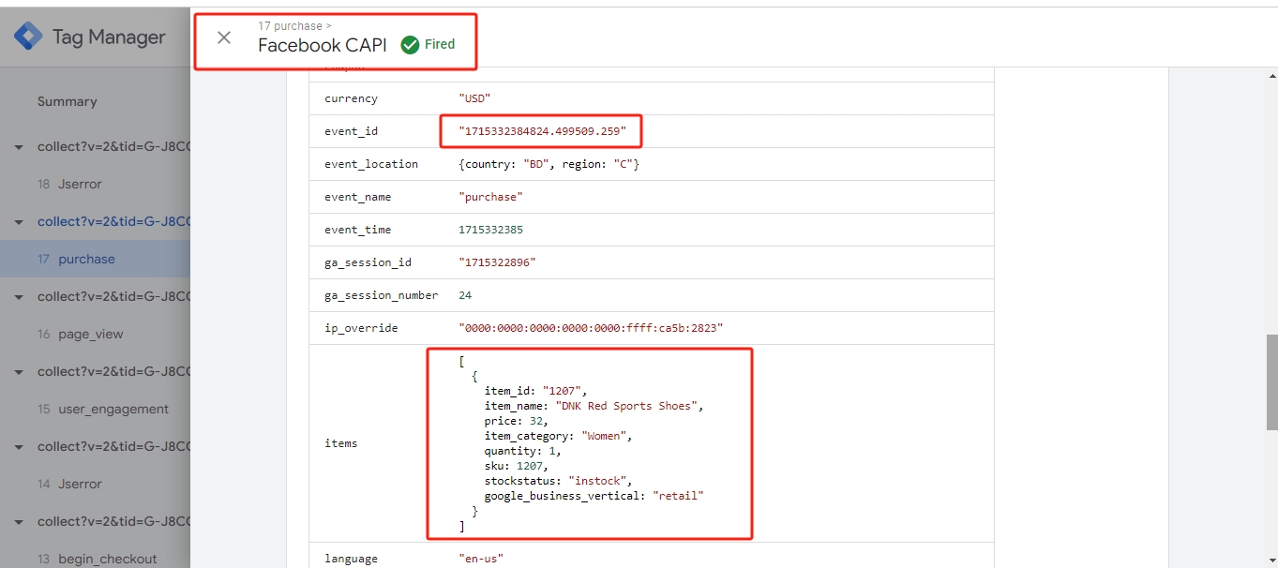Select the 18 Jserror event
The width and height of the screenshot is (1278, 568).
point(95,185)
